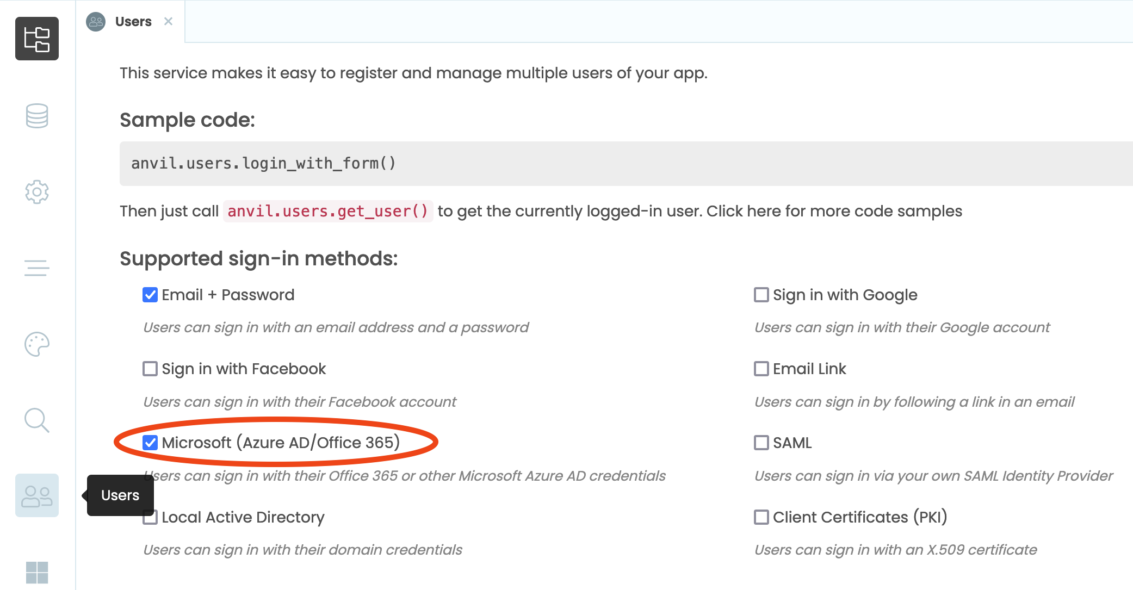Disable Microsoft (Azure AD/Office 365) sign-in
Screen dimensions: 1133x590
pyautogui.click(x=150, y=442)
